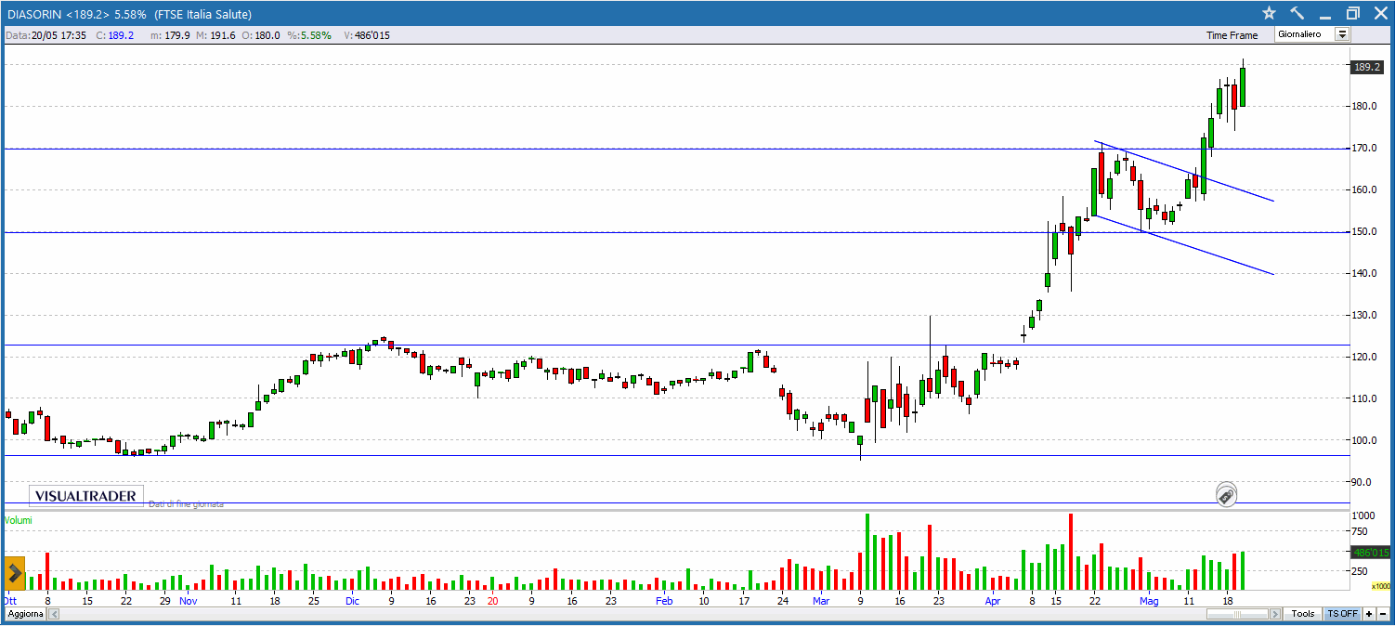Select the 189.2 current price label

coord(1366,67)
